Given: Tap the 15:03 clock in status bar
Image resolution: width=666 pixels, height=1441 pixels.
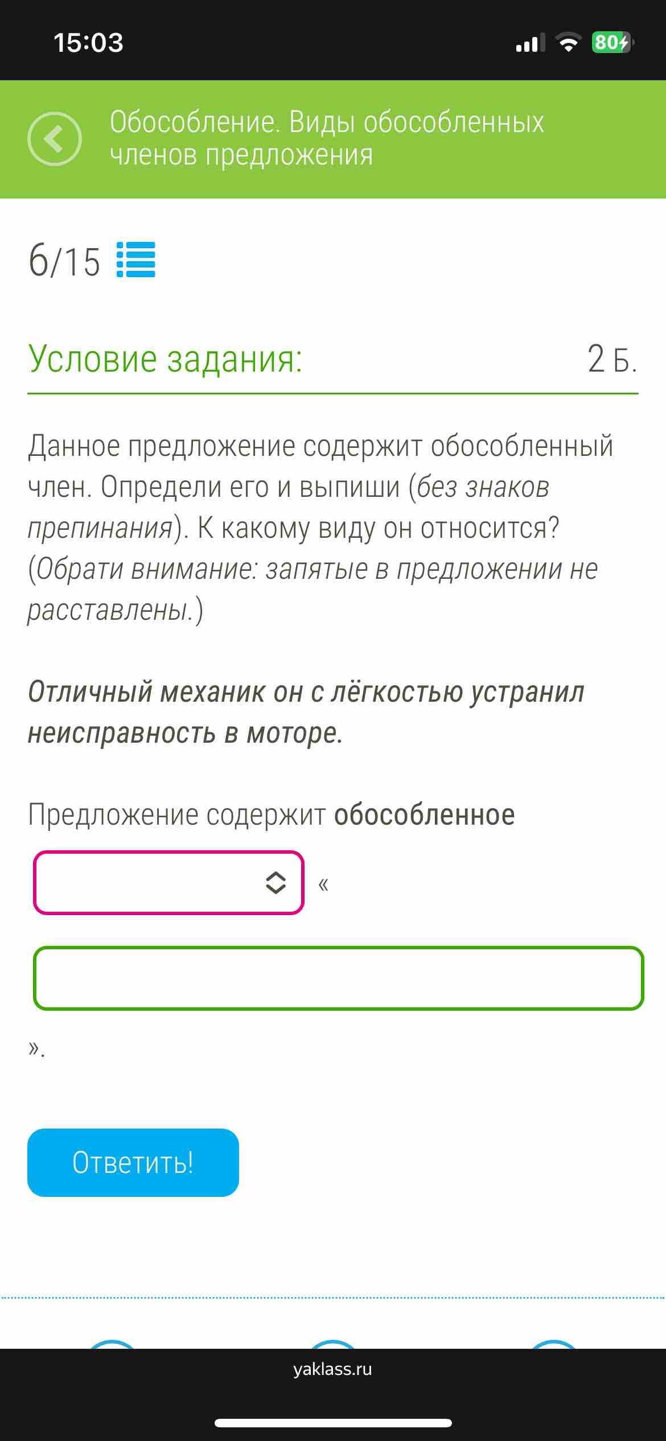Looking at the screenshot, I should point(88,43).
